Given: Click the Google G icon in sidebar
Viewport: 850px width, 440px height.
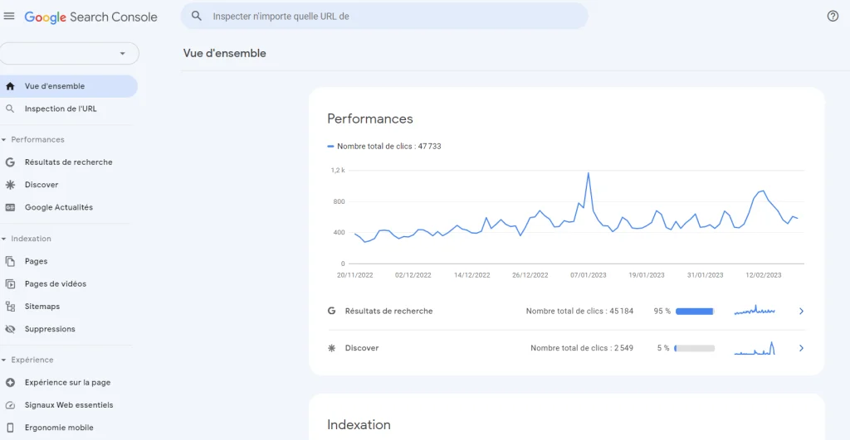Looking at the screenshot, I should (10, 162).
